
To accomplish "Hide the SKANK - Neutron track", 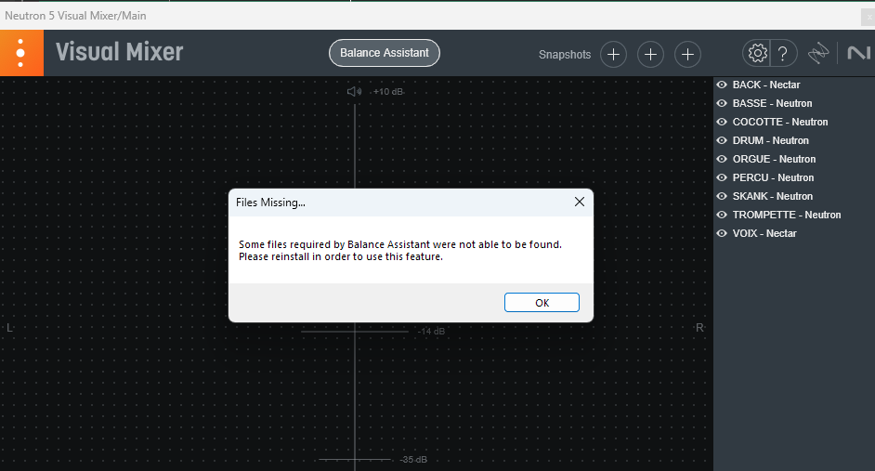I will coord(722,196).
